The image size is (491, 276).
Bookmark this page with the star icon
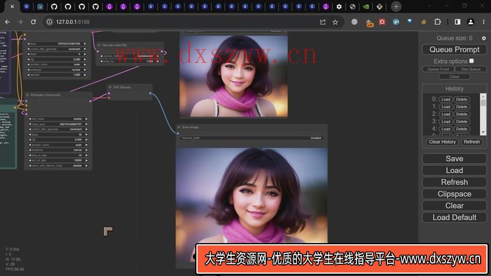[336, 22]
